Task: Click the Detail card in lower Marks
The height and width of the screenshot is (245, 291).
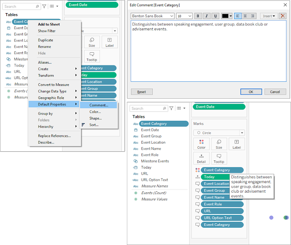Action: (x=201, y=158)
